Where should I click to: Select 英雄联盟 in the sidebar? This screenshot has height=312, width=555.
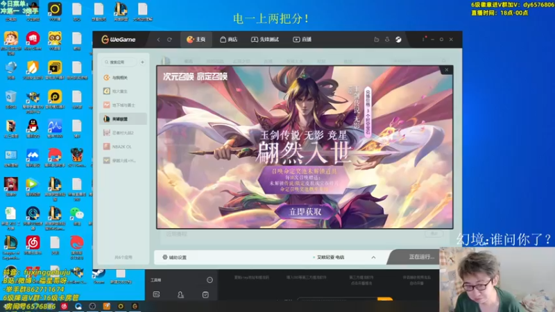point(123,119)
